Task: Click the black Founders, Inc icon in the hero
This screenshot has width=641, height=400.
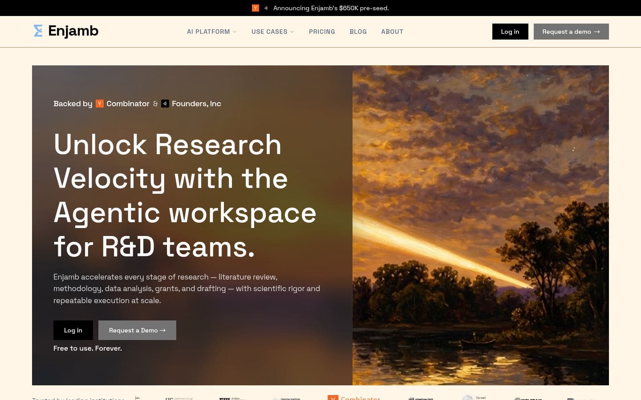Action: [165, 104]
